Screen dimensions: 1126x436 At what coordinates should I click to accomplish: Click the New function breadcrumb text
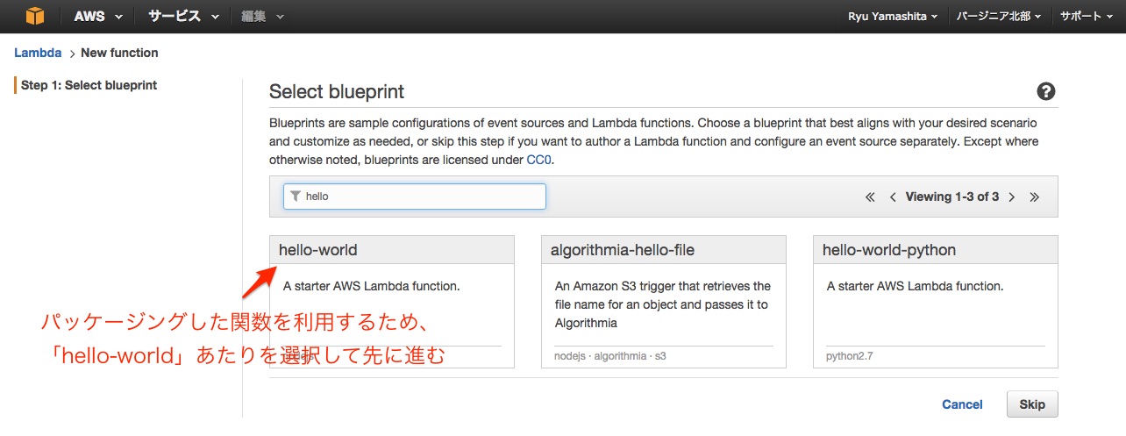click(x=119, y=53)
